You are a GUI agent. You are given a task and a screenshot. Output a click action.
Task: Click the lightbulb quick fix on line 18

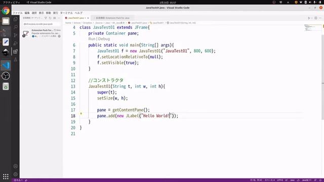pos(81,113)
